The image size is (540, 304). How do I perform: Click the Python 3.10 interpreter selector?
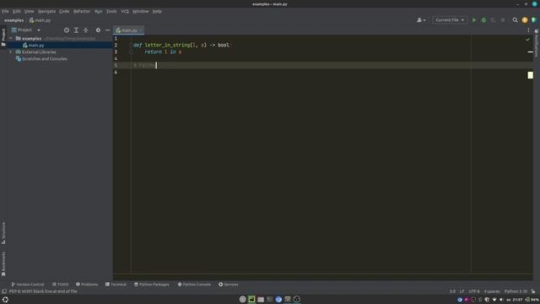tap(516, 291)
